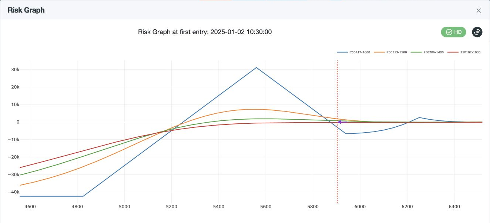Click the 0 y-axis label

click(18, 122)
